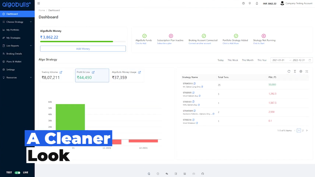Screen dimensions: 315x177
Task: Copy the Mr. Option Long Only name
Action: click(202, 87)
